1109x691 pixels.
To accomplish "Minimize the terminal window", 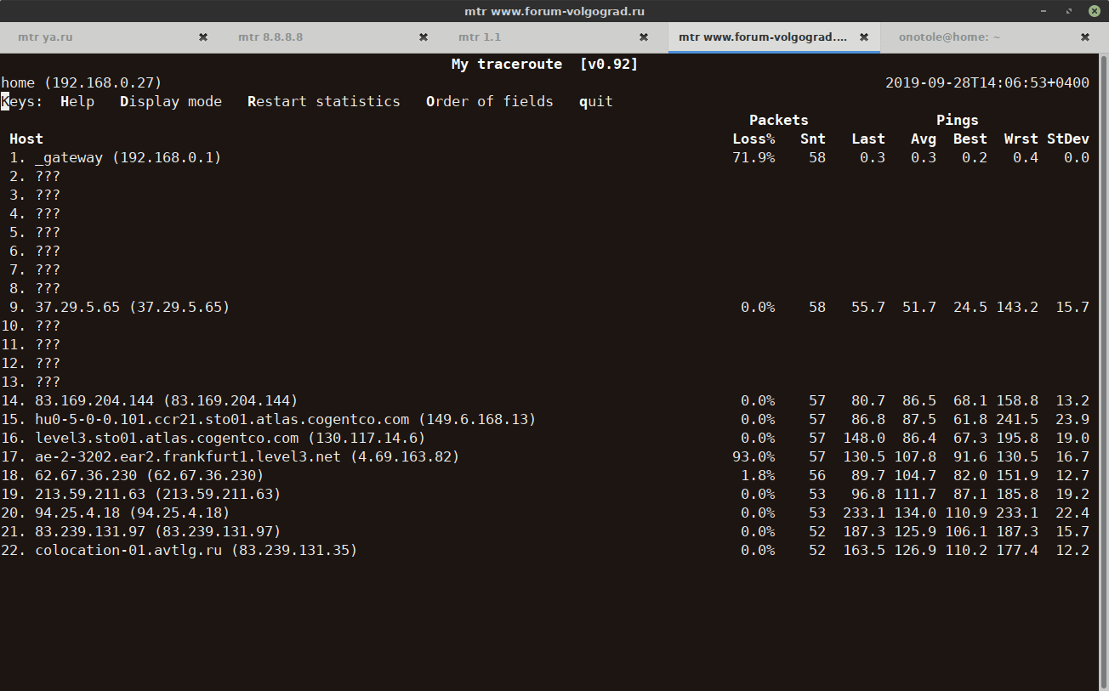I will pos(1044,11).
